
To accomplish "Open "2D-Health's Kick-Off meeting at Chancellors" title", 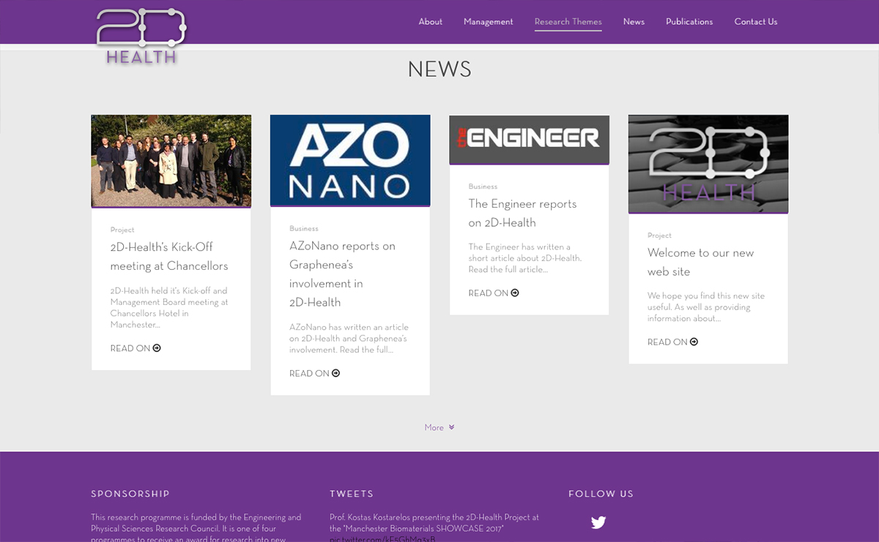I will pyautogui.click(x=169, y=256).
